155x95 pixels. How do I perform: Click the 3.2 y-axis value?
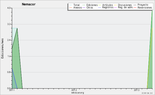[9, 24]
